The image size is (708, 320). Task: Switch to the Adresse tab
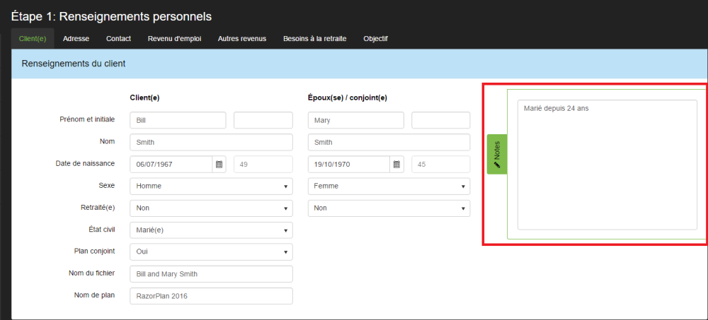click(76, 39)
